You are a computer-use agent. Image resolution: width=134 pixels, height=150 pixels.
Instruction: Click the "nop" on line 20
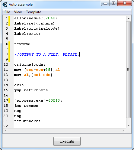coord(18,116)
